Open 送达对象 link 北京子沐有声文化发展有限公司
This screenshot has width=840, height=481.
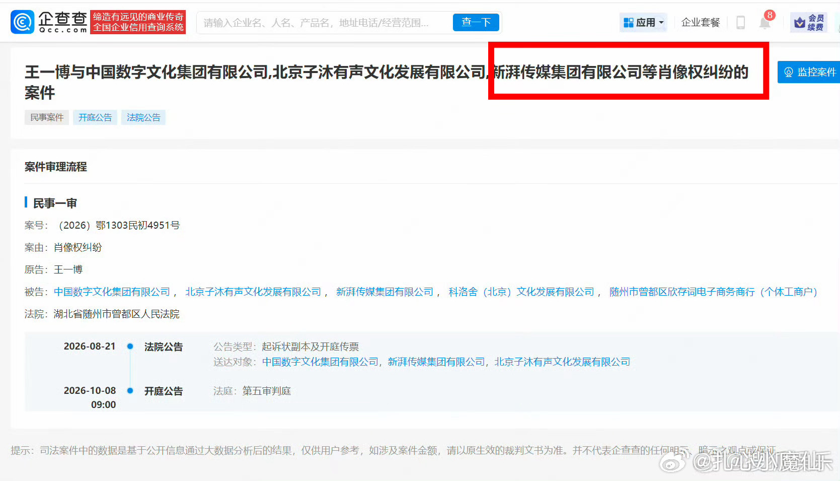[562, 362]
